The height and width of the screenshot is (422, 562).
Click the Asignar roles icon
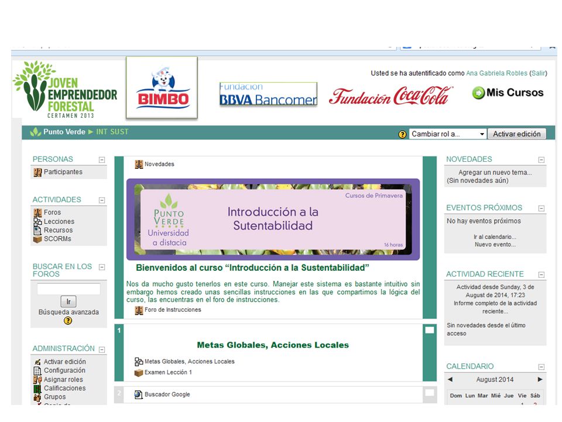37,380
